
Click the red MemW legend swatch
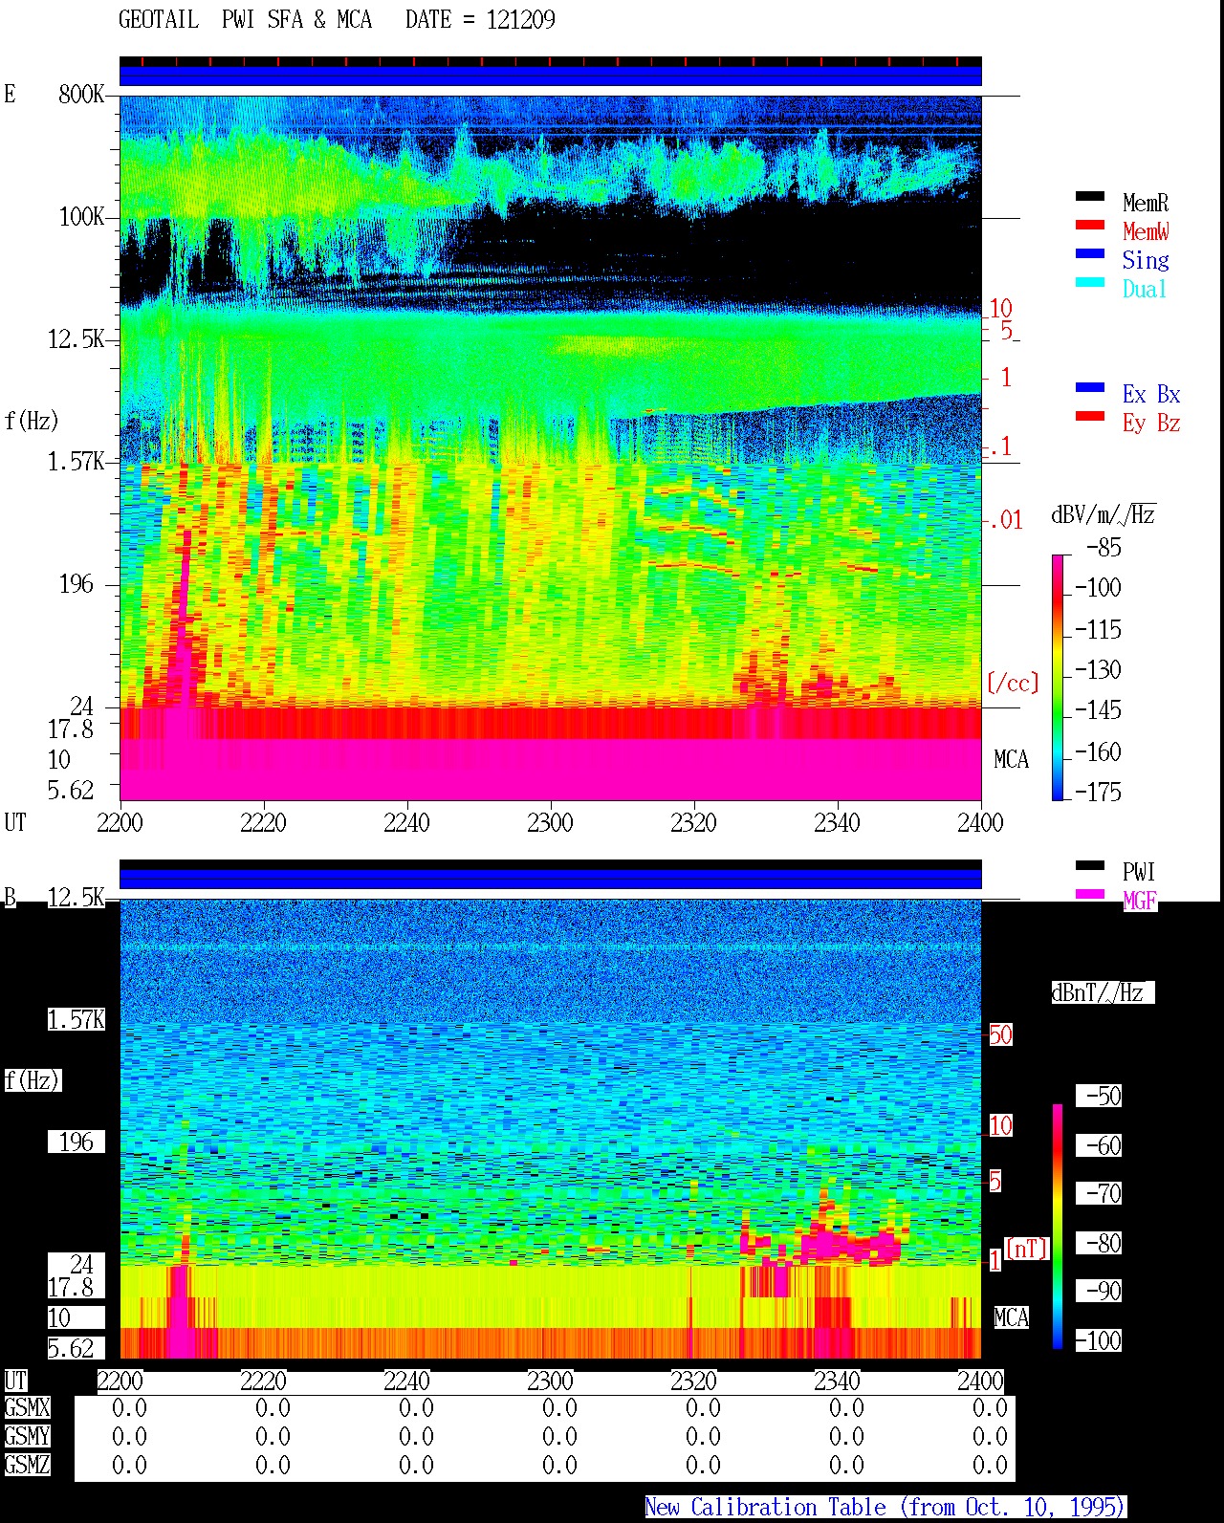tap(1090, 226)
